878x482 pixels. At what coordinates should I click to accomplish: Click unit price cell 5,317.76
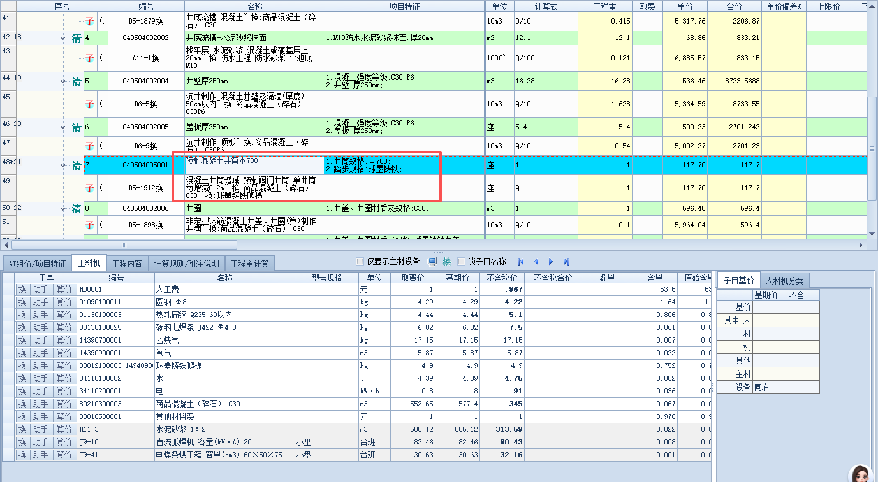(x=684, y=21)
